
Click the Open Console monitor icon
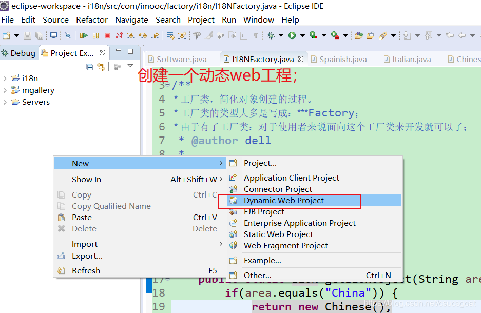coord(54,35)
